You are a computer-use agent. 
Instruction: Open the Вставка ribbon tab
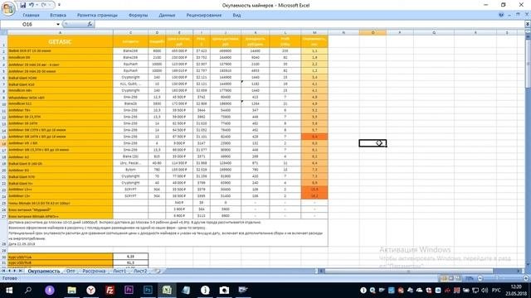coord(58,15)
